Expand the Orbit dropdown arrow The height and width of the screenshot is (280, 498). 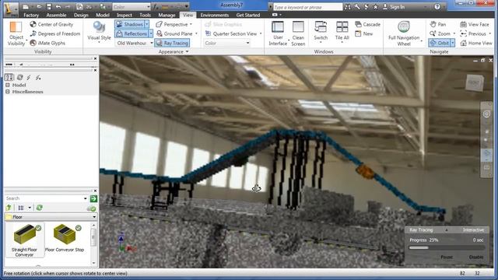tap(453, 43)
